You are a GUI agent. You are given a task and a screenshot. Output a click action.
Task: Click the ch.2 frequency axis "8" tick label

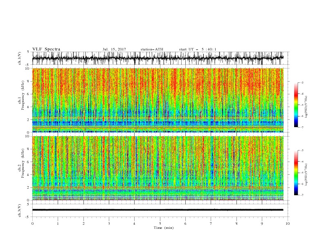[x=28, y=149]
